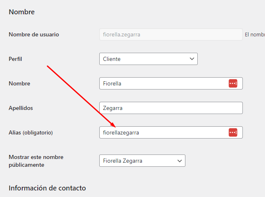Click the 'Perfil' field label
Screen dimensions: 265x197
coord(15,59)
